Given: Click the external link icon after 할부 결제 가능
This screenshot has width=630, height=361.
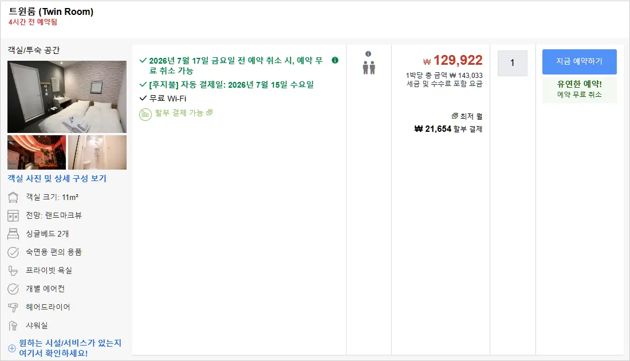Looking at the screenshot, I should pos(209,112).
